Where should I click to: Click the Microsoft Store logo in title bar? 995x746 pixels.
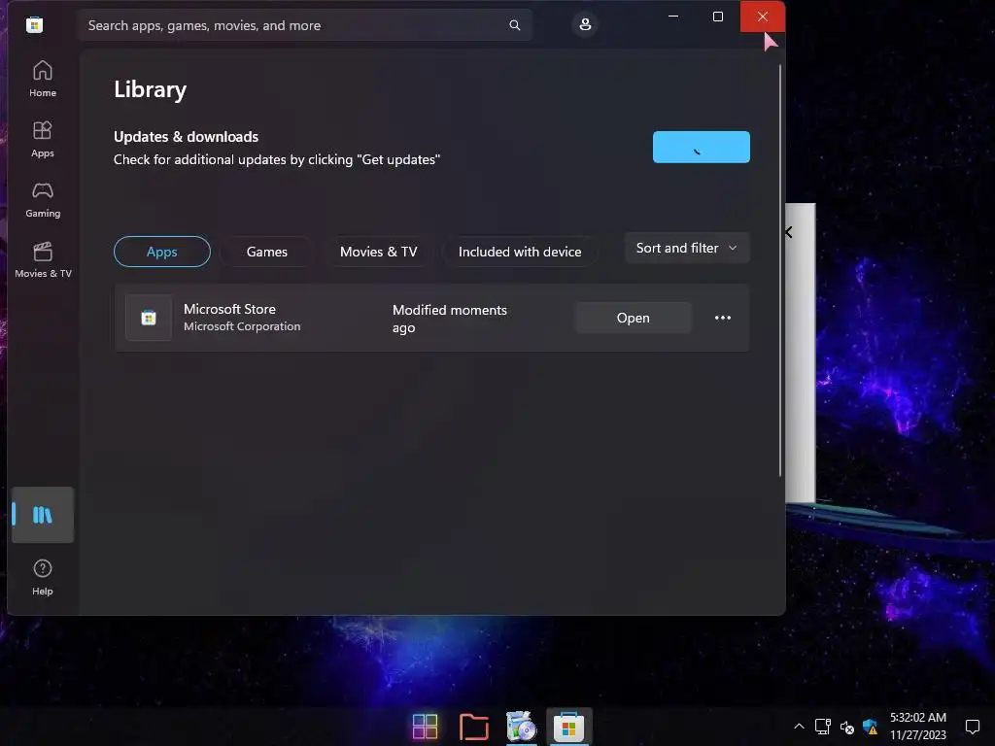[x=34, y=24]
